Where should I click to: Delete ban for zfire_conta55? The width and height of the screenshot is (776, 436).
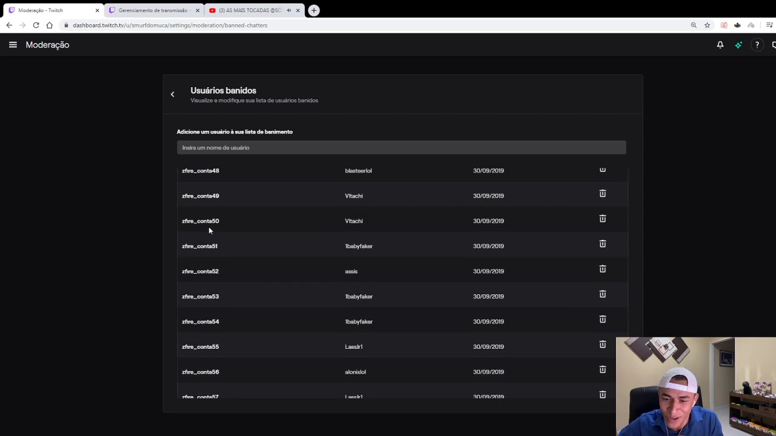point(603,345)
